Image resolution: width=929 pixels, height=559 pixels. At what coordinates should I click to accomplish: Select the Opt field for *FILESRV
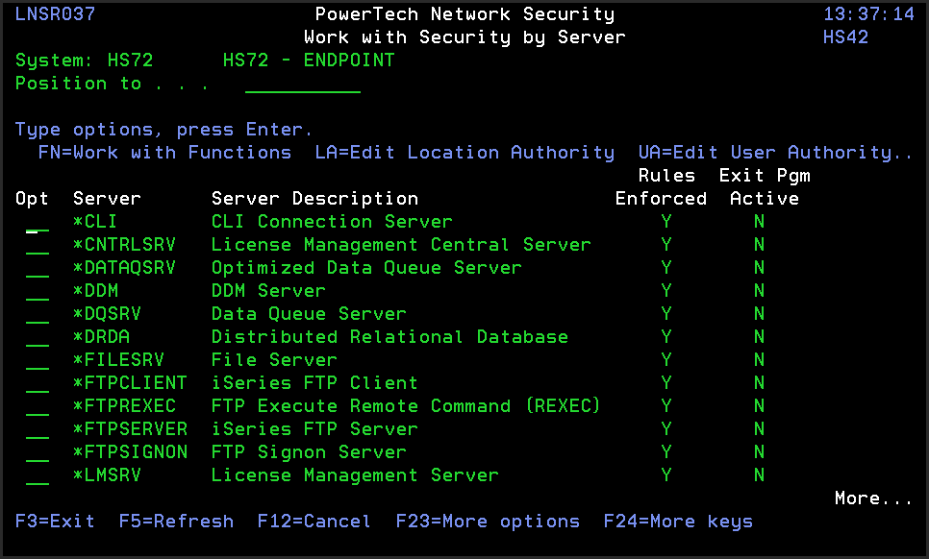coord(38,361)
